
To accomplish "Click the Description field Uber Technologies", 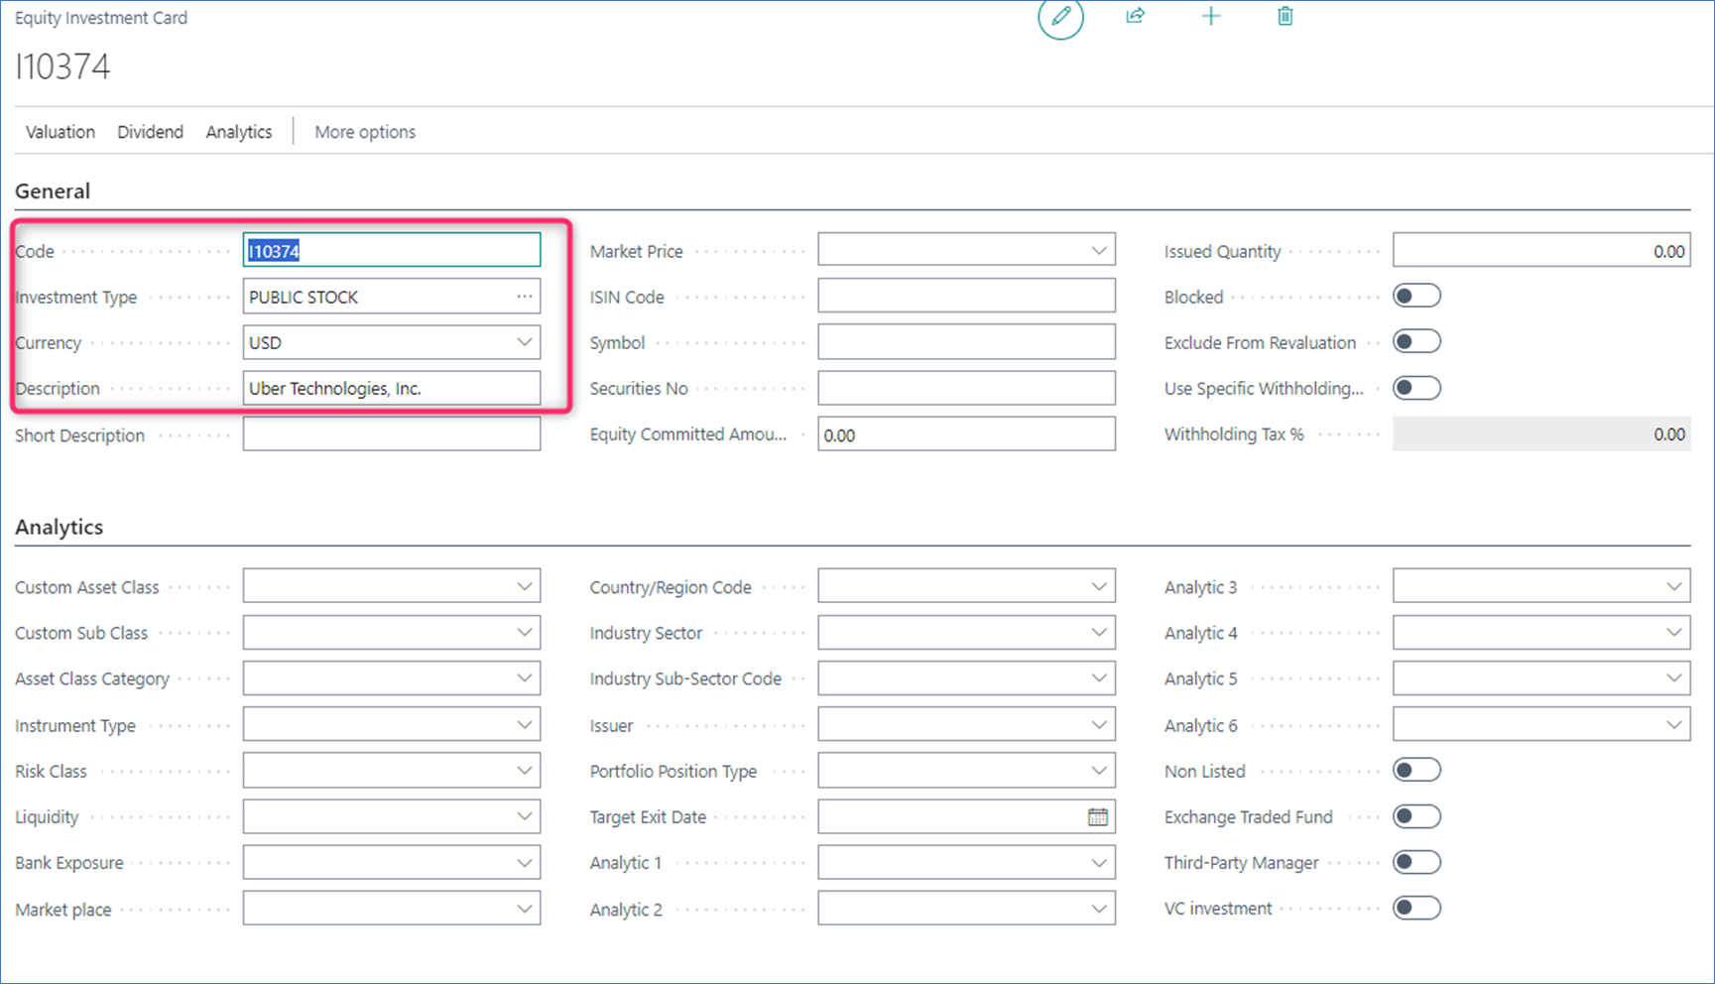I will 392,388.
